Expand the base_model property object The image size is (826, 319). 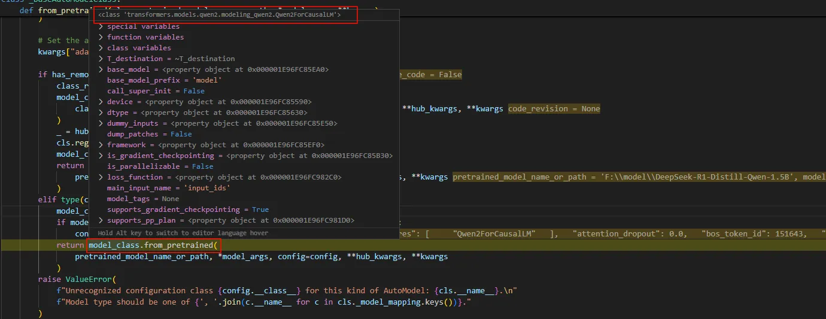pyautogui.click(x=101, y=69)
